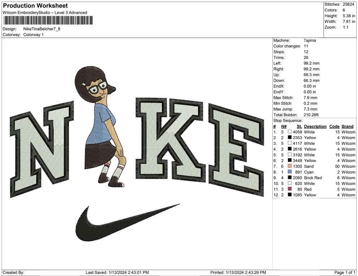Click the white swatch for stop 1 (4059 stitches)
This screenshot has width=358, height=276.
coord(290,132)
